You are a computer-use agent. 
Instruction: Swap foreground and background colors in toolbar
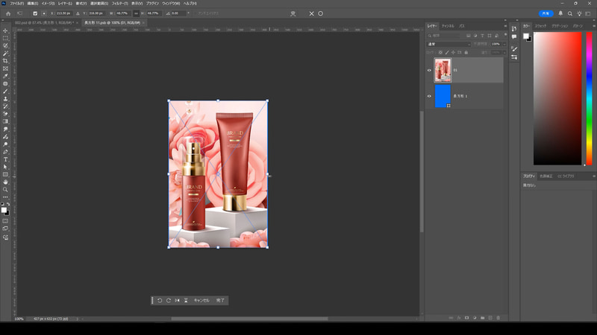point(8,204)
